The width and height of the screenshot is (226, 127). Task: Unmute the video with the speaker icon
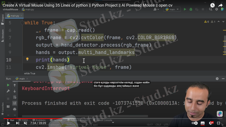pyautogui.click(x=25, y=123)
